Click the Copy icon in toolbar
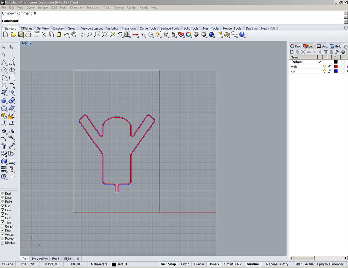This screenshot has height=268, width=348. (x=51, y=34)
